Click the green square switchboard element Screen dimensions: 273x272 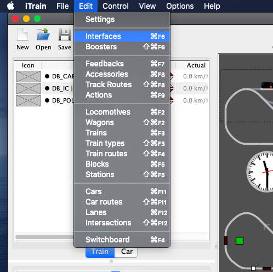pos(240,241)
